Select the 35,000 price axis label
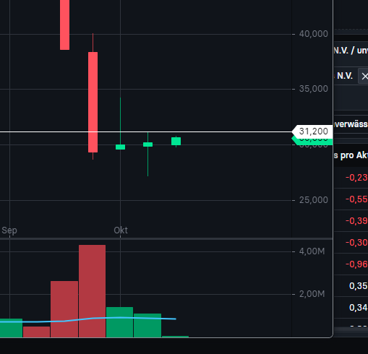Screen dimensions: 368x354 pos(313,89)
